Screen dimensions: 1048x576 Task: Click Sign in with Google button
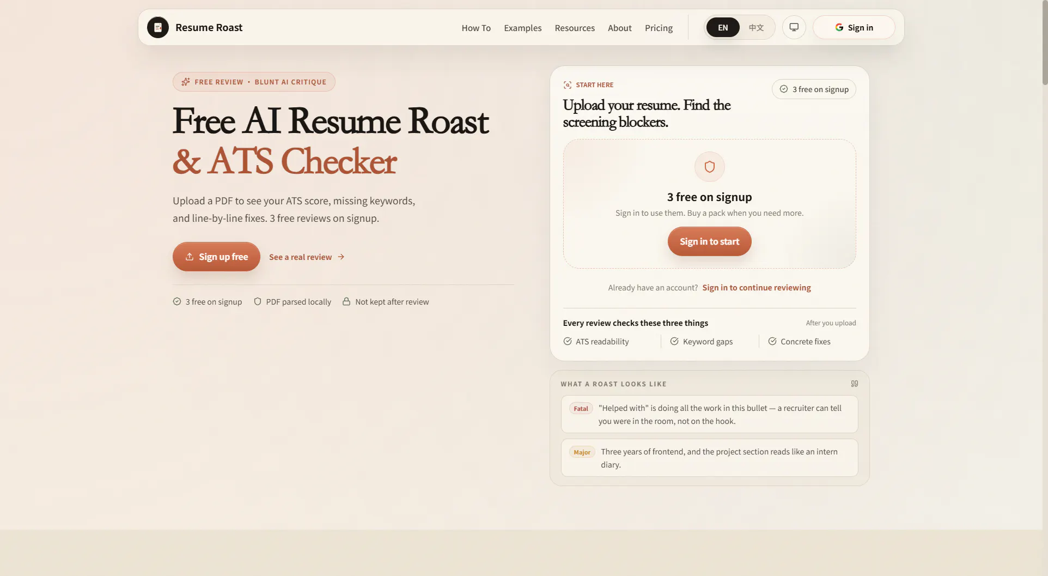[x=854, y=27]
